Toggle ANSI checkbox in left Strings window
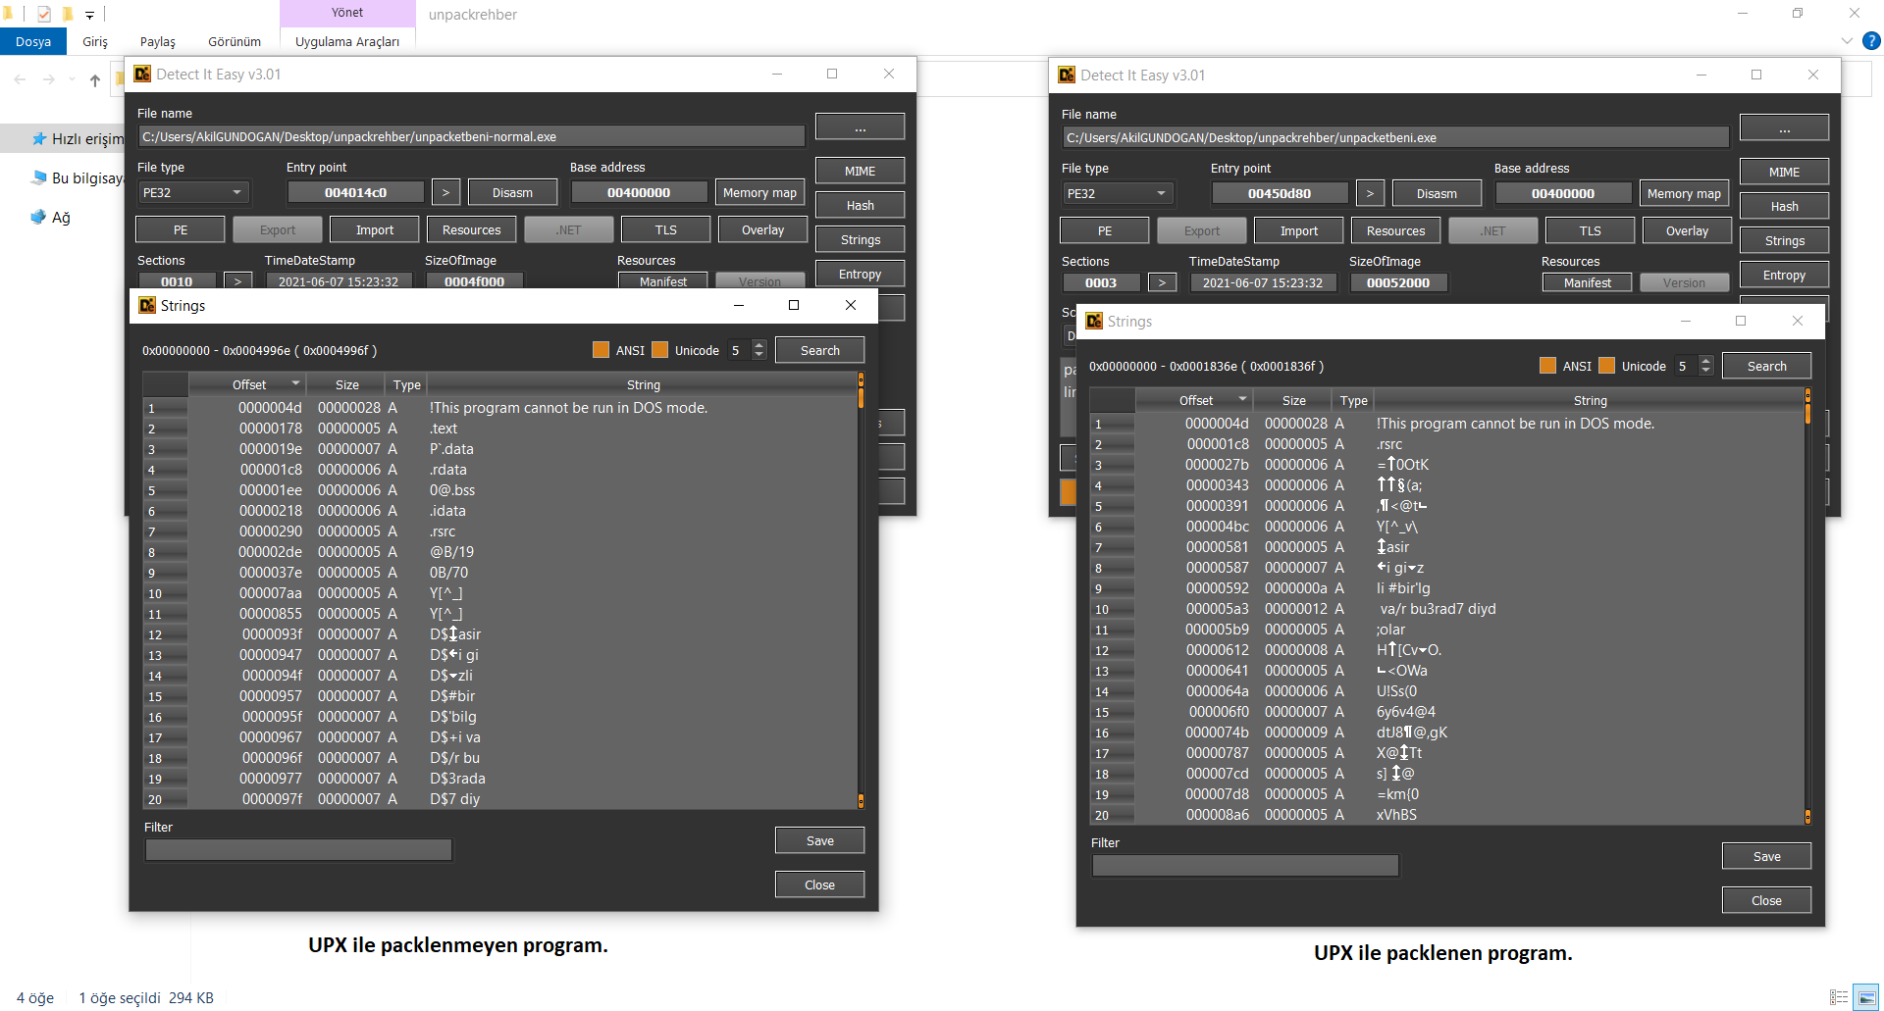This screenshot has width=1884, height=1011. pyautogui.click(x=601, y=350)
